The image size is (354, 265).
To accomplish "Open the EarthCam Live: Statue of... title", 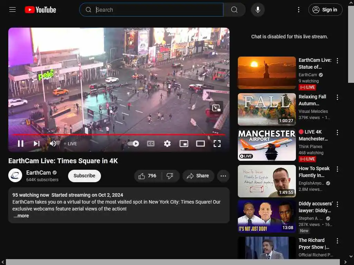I will tap(315, 63).
